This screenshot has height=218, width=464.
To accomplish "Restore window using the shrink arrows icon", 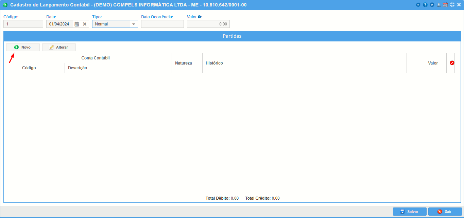I will click(x=452, y=5).
